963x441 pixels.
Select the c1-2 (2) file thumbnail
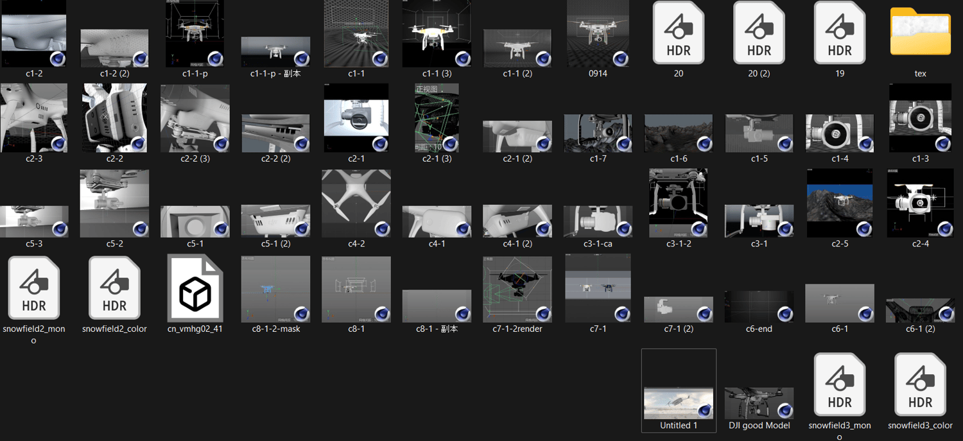114,48
